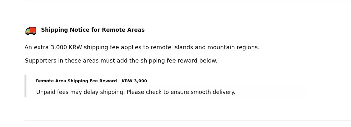
Task: Select the 'Remote Area Shipping Fee Reward' title
Action: 91,81
